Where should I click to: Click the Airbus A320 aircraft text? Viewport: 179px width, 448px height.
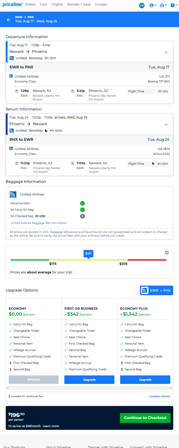(x=161, y=154)
